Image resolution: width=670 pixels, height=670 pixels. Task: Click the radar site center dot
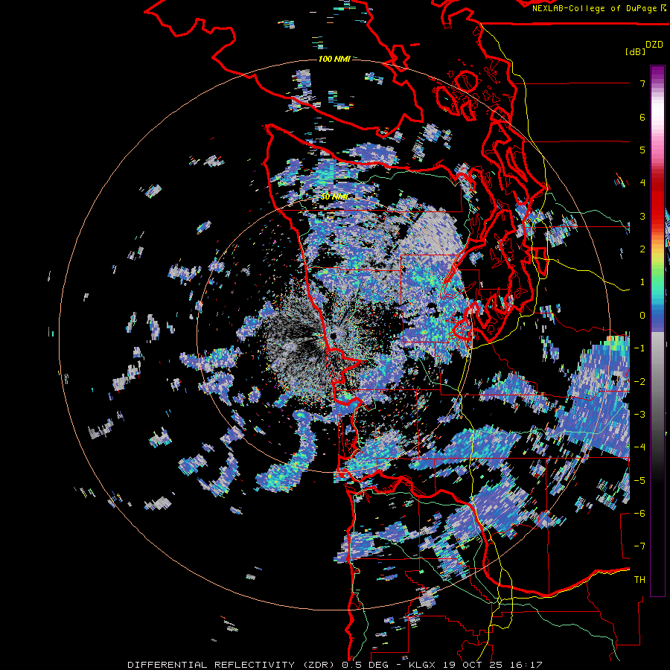click(333, 336)
